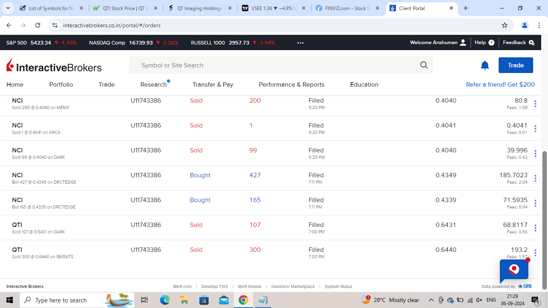
Task: Select the price 0.6431
Action: (446, 225)
